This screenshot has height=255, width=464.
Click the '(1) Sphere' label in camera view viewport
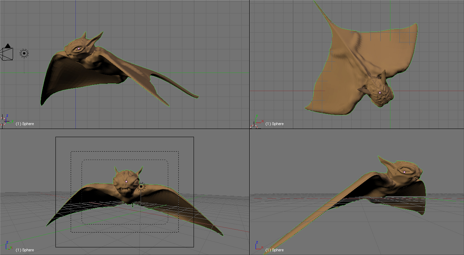(25, 250)
